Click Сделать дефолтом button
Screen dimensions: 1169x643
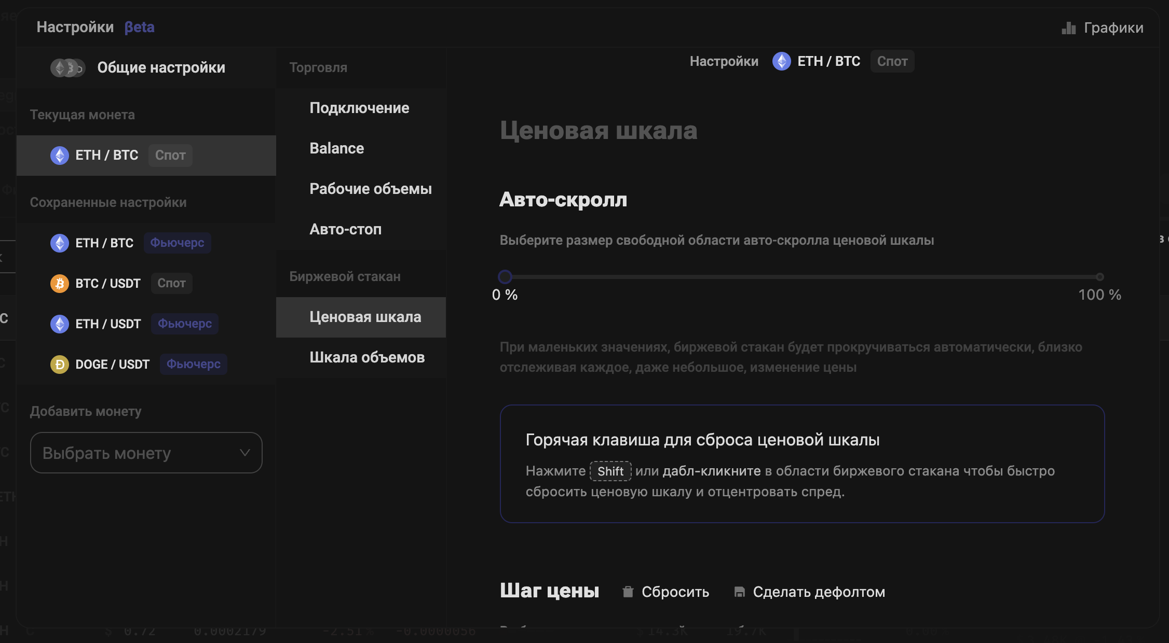click(810, 592)
